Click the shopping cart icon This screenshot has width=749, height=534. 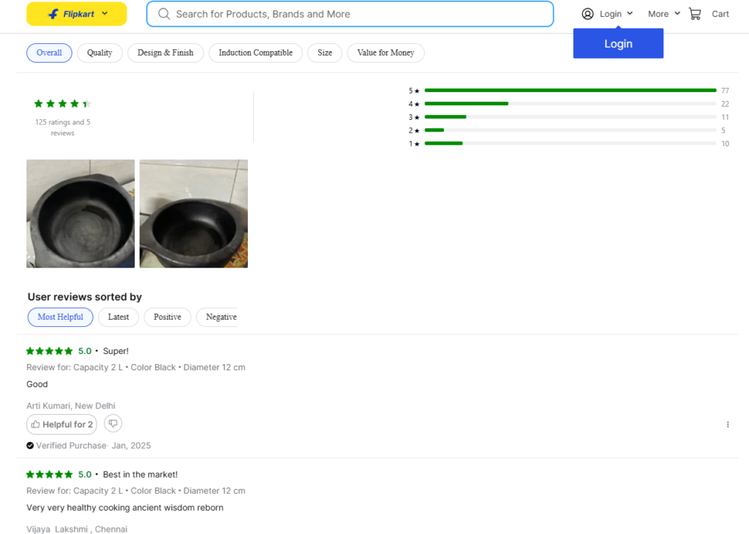tap(695, 14)
